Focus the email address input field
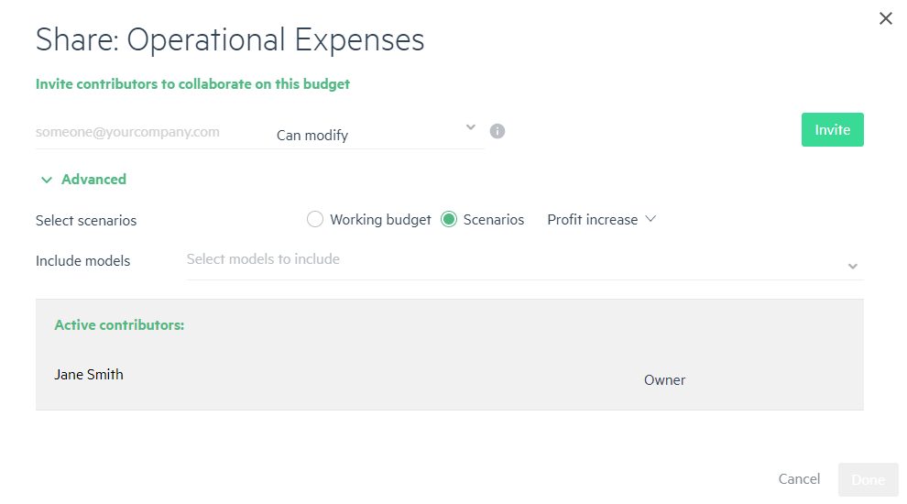 coord(151,133)
